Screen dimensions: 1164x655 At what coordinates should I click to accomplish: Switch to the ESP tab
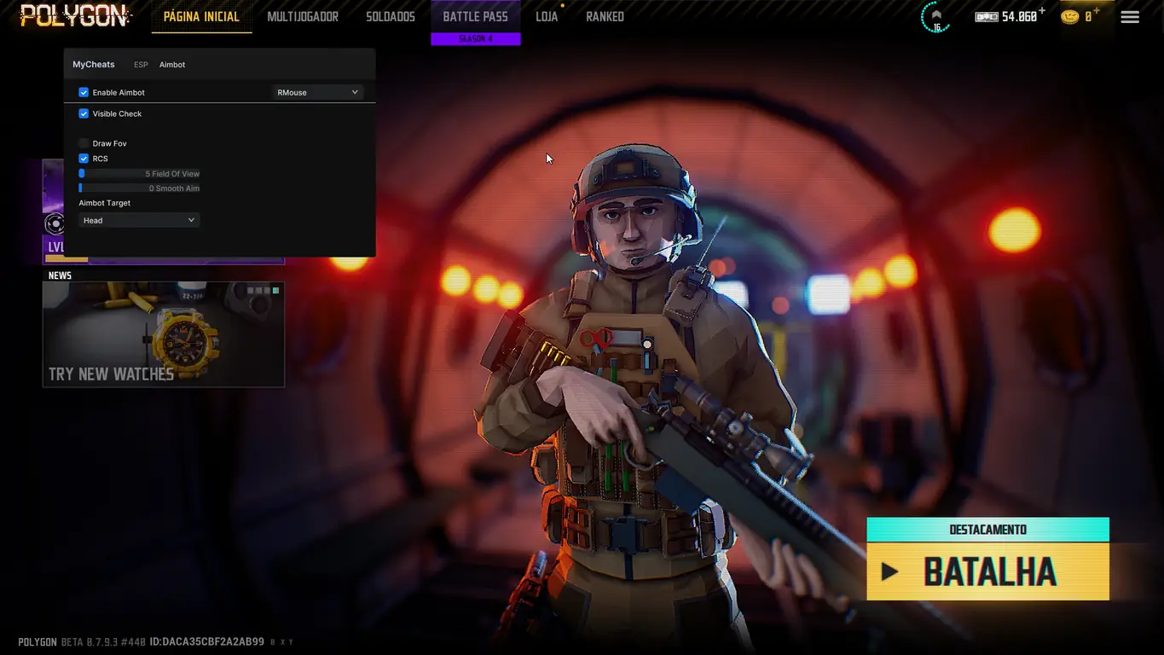(x=141, y=65)
